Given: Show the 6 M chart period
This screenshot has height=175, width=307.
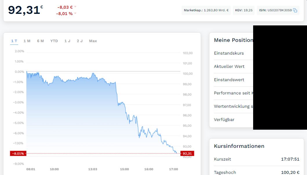Looking at the screenshot, I should [x=41, y=41].
